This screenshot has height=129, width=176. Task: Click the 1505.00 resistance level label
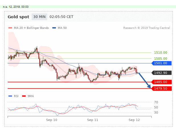161,59
